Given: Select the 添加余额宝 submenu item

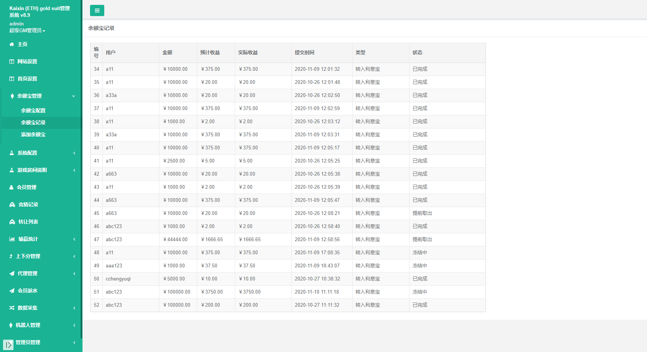Looking at the screenshot, I should pyautogui.click(x=33, y=134).
